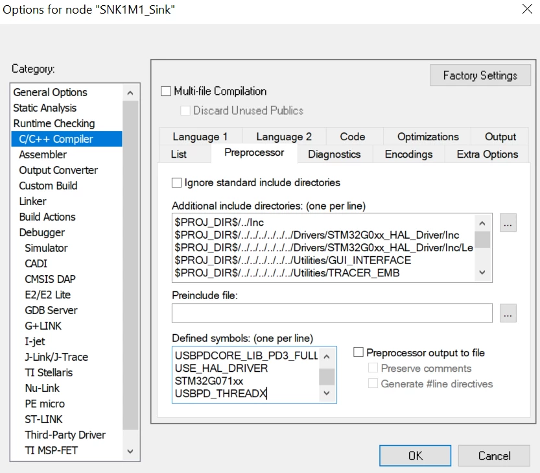Open the Diagnostics tab
The image size is (540, 473).
pyautogui.click(x=335, y=154)
